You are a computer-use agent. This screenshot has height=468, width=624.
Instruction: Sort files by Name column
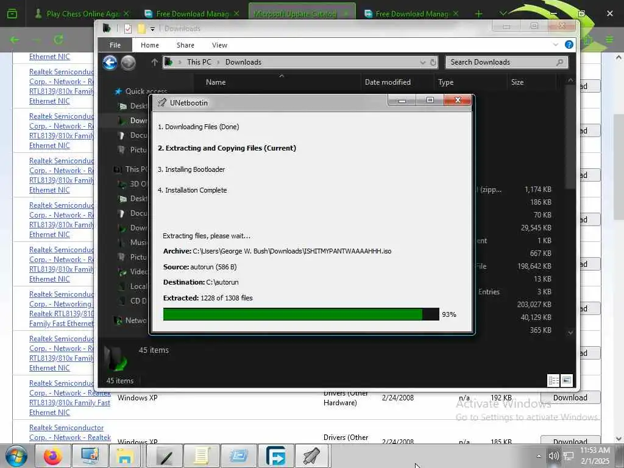click(216, 82)
